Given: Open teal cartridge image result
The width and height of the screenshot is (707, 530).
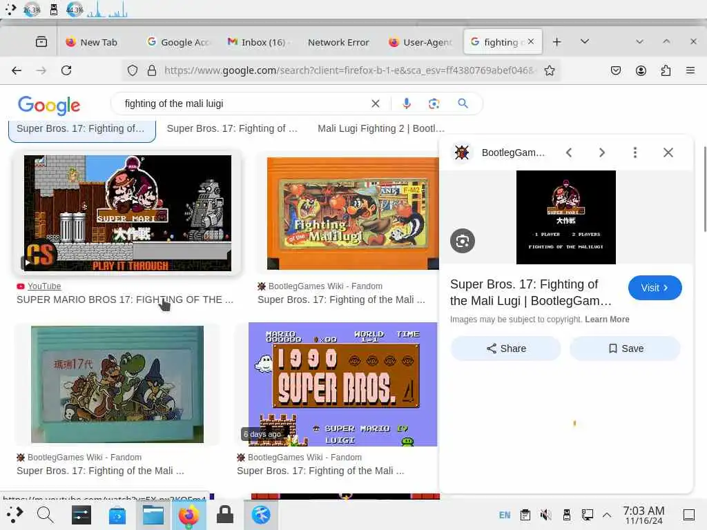Looking at the screenshot, I should pyautogui.click(x=117, y=384).
